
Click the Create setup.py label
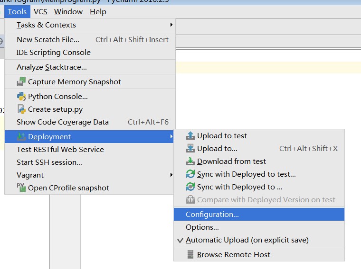pyautogui.click(x=55, y=109)
